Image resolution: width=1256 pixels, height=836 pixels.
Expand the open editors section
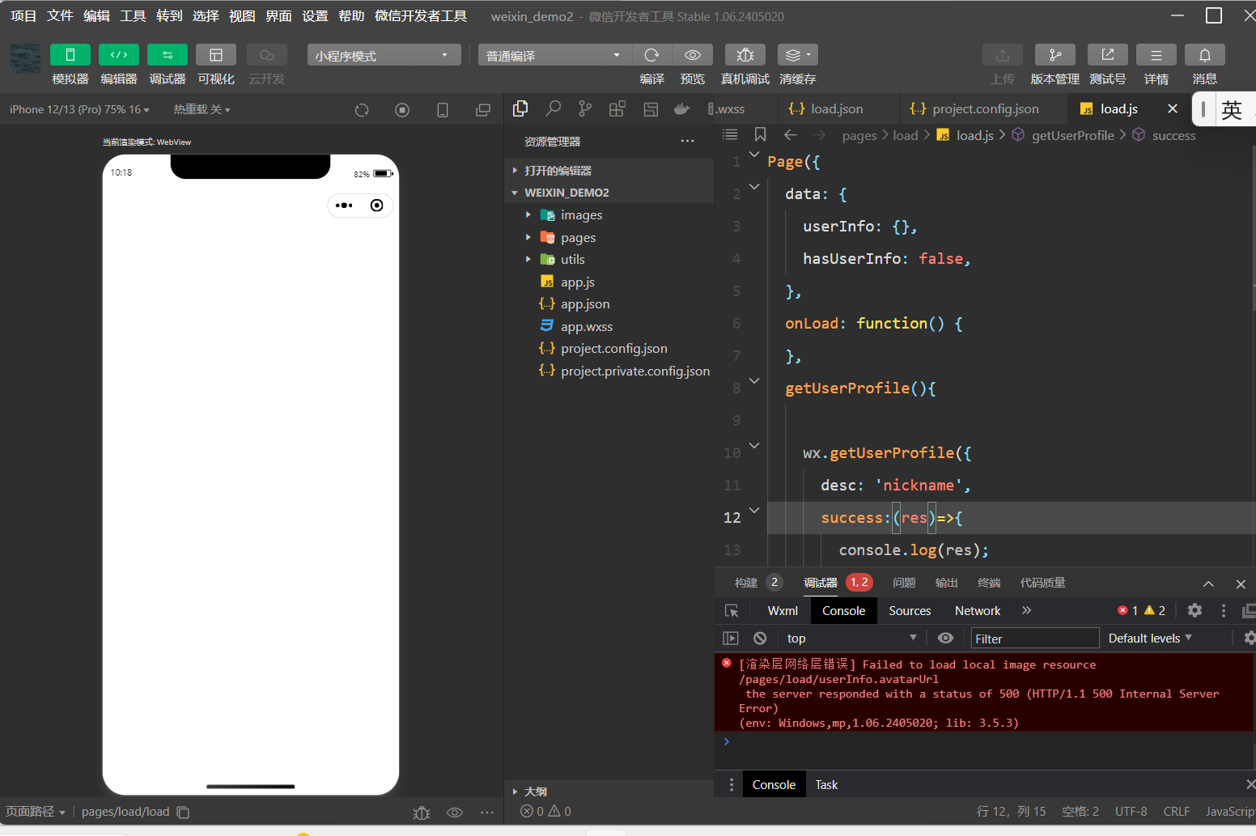609,171
